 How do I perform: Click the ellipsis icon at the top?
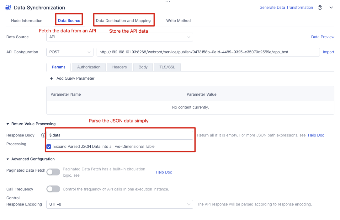click(168, 2)
